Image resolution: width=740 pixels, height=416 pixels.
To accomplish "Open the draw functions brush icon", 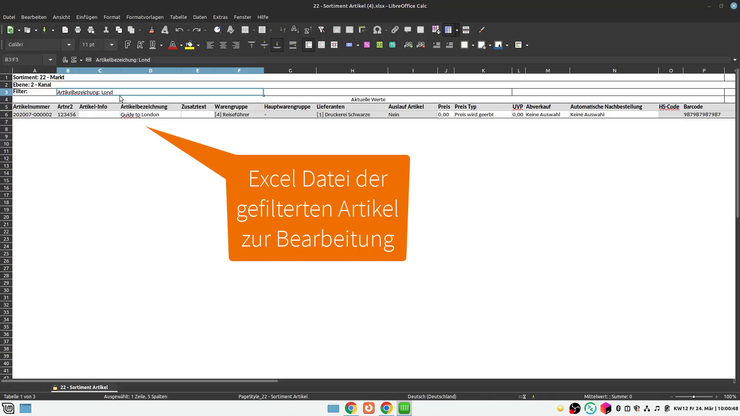I will [x=482, y=30].
